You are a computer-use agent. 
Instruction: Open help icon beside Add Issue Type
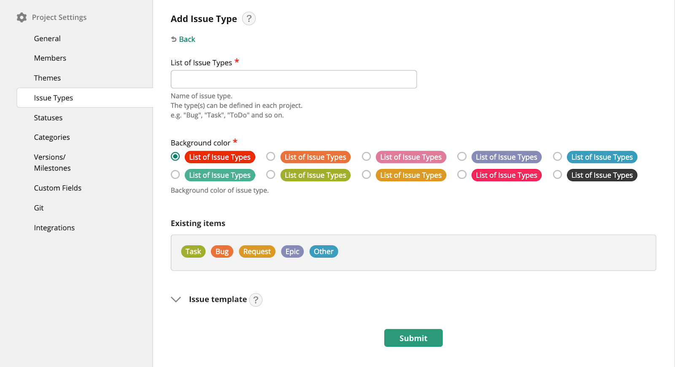pyautogui.click(x=249, y=19)
